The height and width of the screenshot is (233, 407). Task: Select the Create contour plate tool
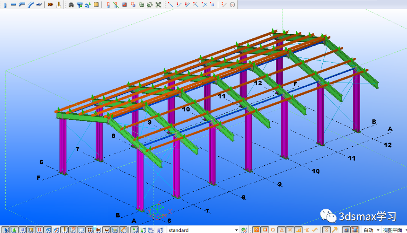tap(39, 5)
